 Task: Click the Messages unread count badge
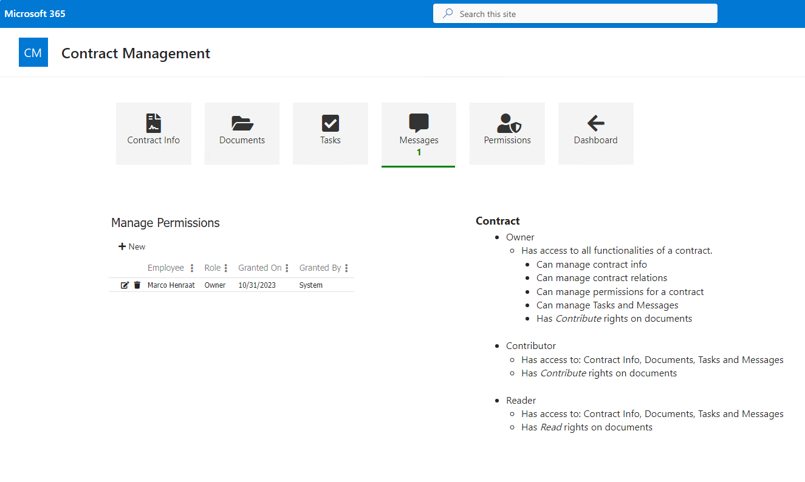point(418,152)
